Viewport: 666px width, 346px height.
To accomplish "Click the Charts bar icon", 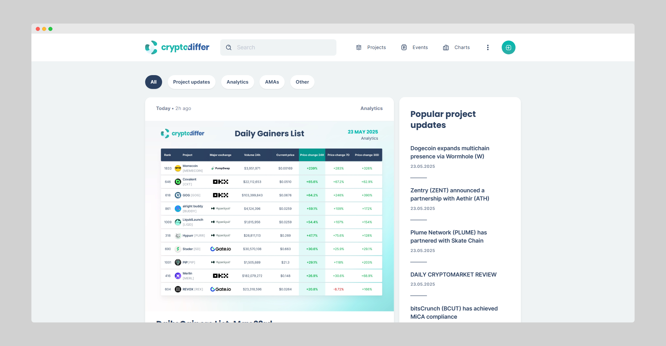I will click(446, 47).
